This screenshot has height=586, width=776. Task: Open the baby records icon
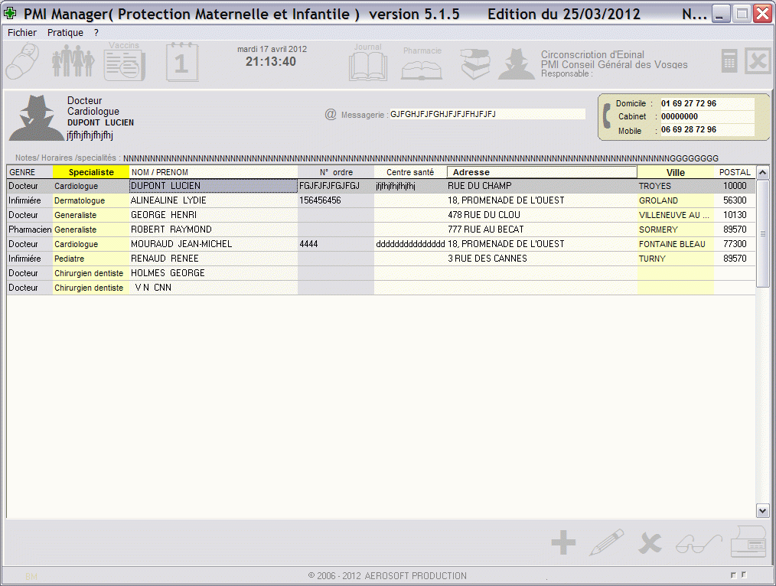point(22,62)
